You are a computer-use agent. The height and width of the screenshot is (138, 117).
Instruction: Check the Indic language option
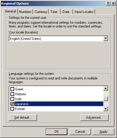pyautogui.click(x=12, y=99)
